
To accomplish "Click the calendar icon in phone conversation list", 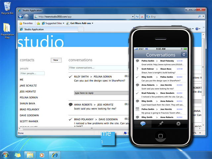I will point(137,109).
